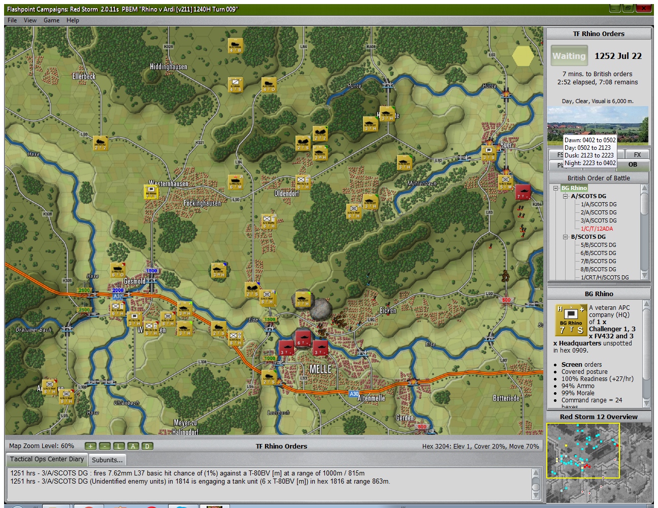Select the tank counter right of the infantry near Hiddinghausen
658x508 pixels.
[x=269, y=85]
